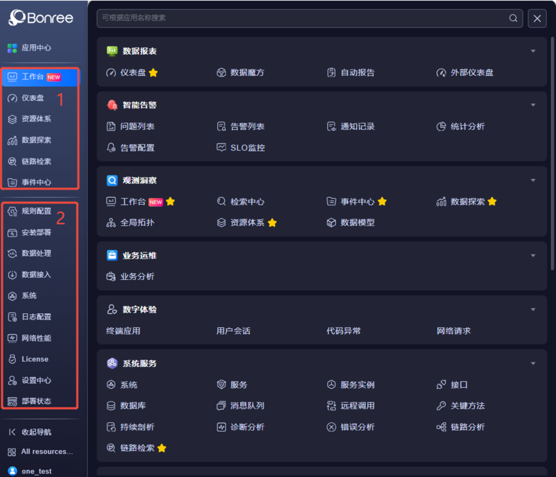
Task: Click the 数据魔方 cube icon
Action: [x=222, y=73]
